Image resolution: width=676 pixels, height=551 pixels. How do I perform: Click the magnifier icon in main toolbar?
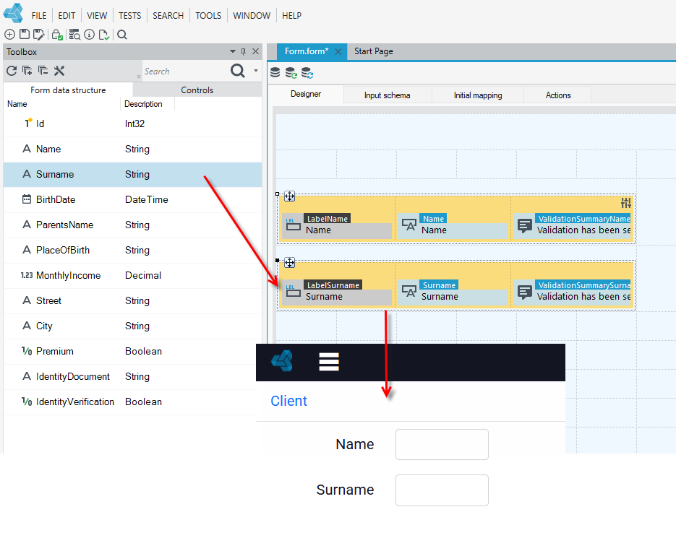(122, 35)
